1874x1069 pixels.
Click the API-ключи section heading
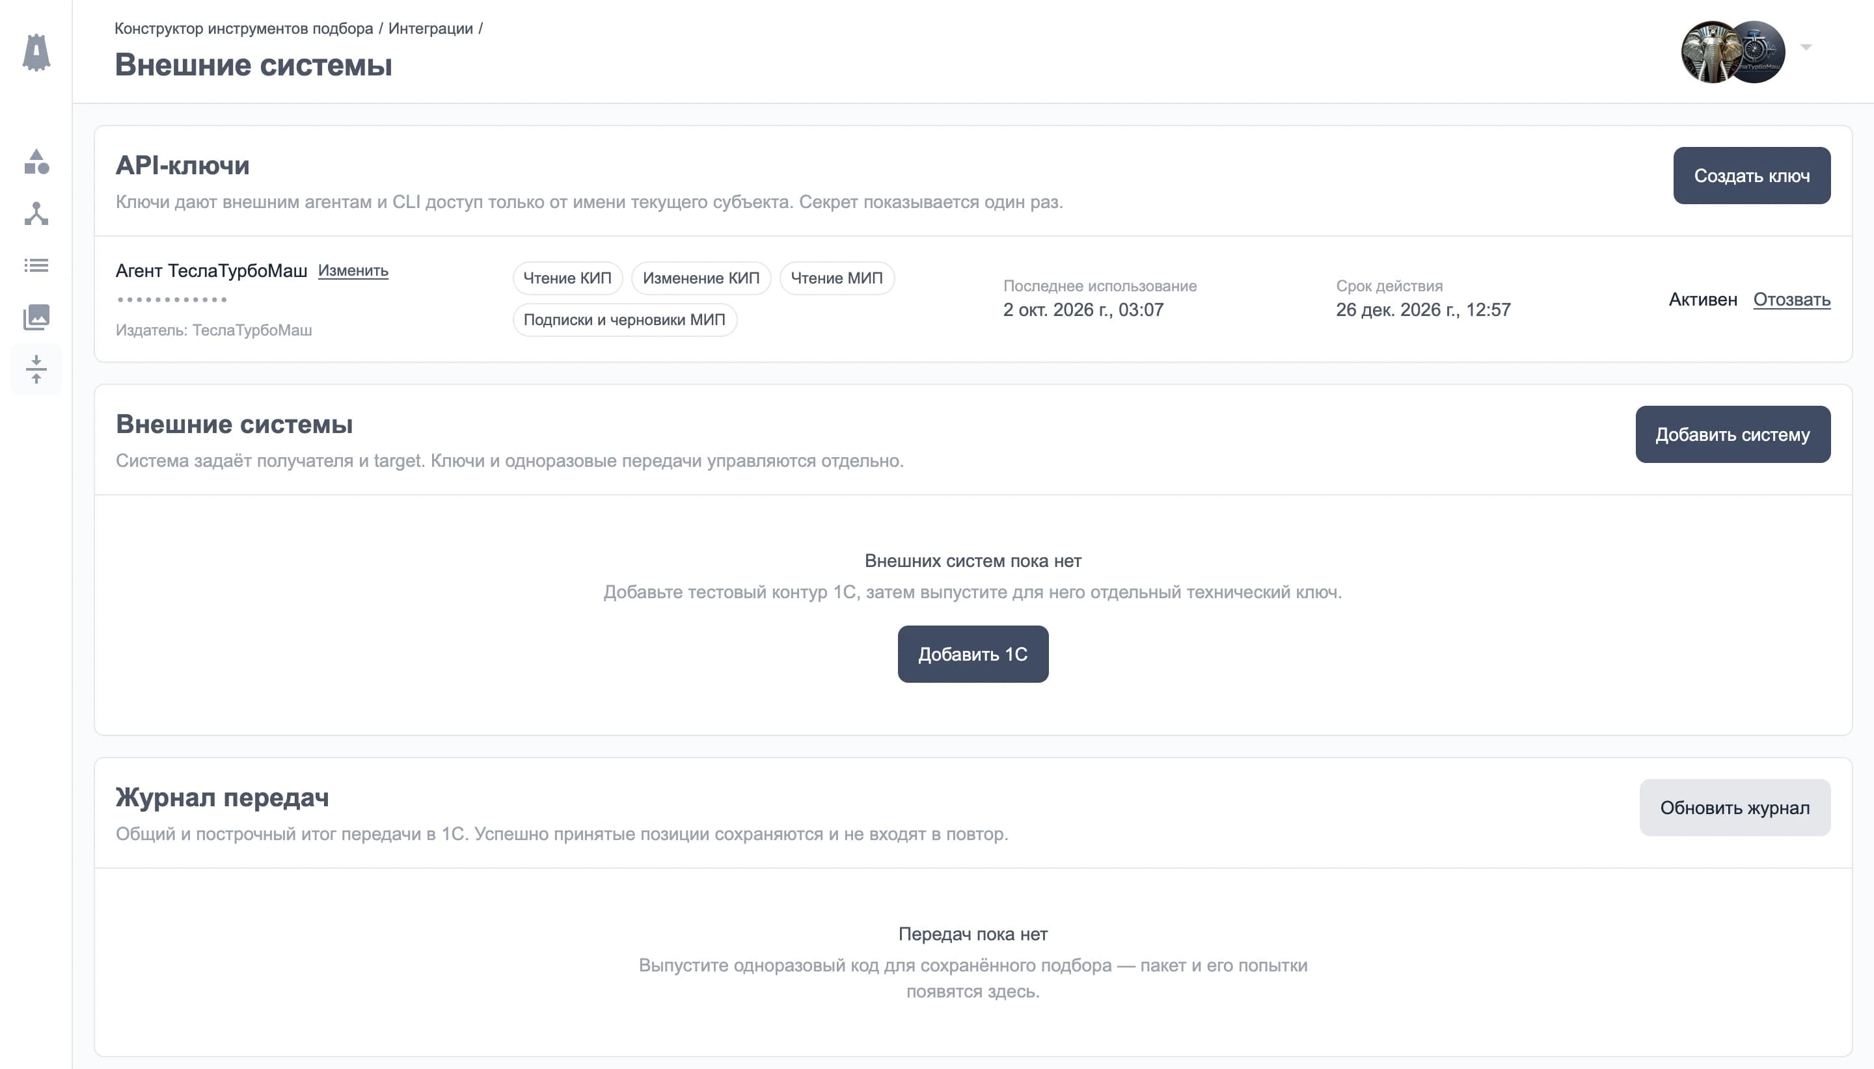pyautogui.click(x=183, y=165)
